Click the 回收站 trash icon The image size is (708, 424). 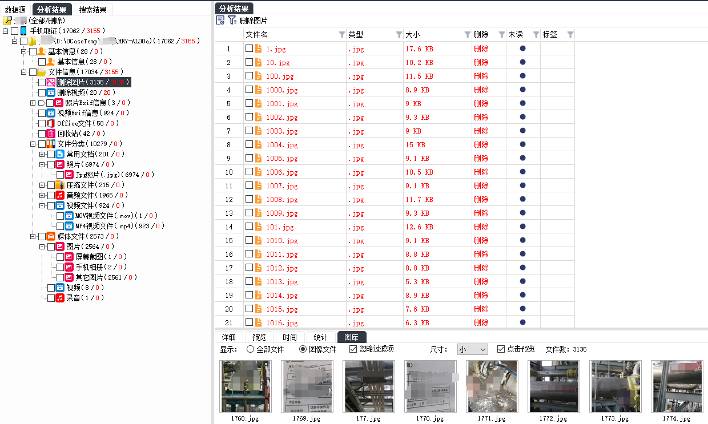[x=51, y=134]
